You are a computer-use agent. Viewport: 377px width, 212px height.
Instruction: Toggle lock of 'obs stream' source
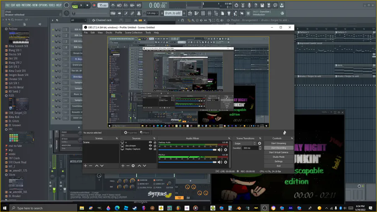tap(155, 146)
